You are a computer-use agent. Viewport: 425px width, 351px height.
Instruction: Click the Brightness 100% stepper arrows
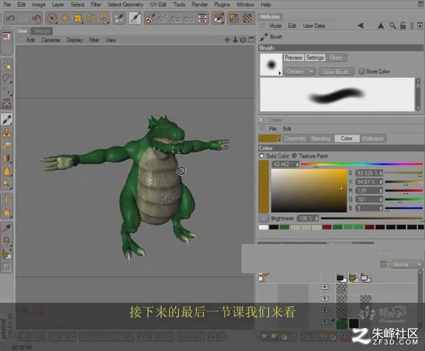point(317,218)
